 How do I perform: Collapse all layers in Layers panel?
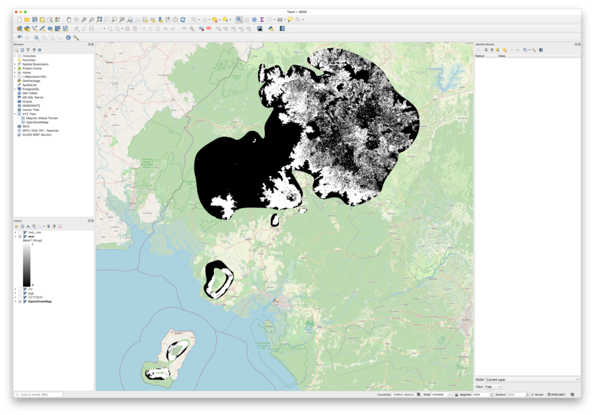coord(54,226)
